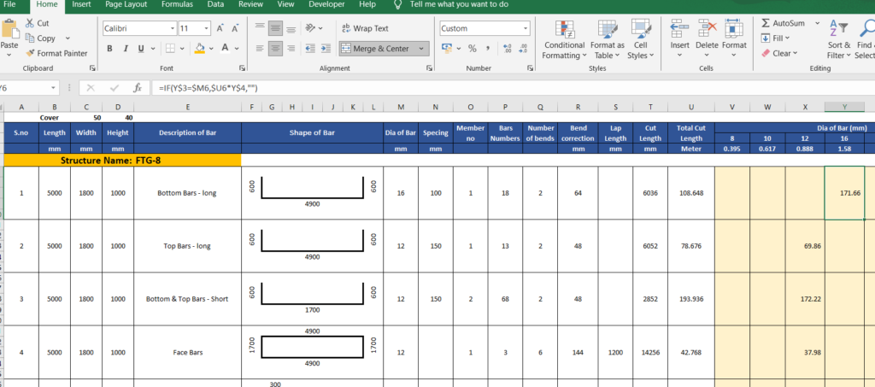Open Font group dialog launcher
This screenshot has height=387, width=875.
pos(242,68)
